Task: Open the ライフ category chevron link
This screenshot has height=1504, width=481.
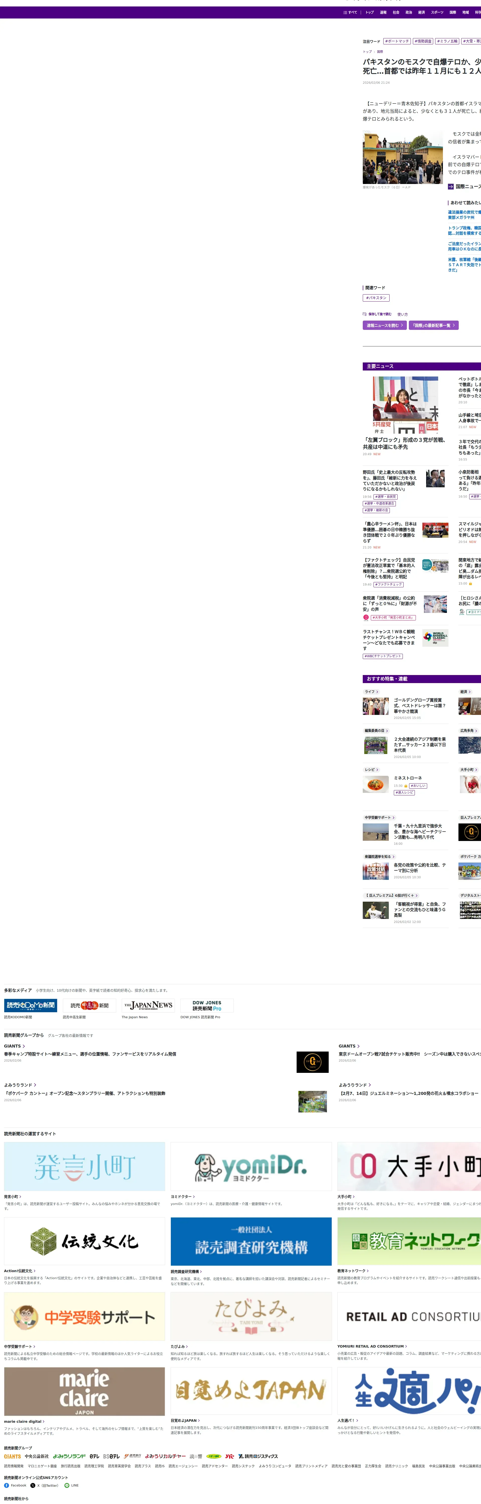Action: [x=371, y=692]
